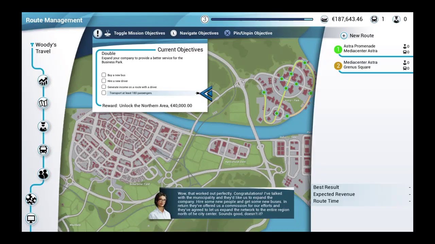Click the Navigate Objectives stick icon

pos(174,33)
